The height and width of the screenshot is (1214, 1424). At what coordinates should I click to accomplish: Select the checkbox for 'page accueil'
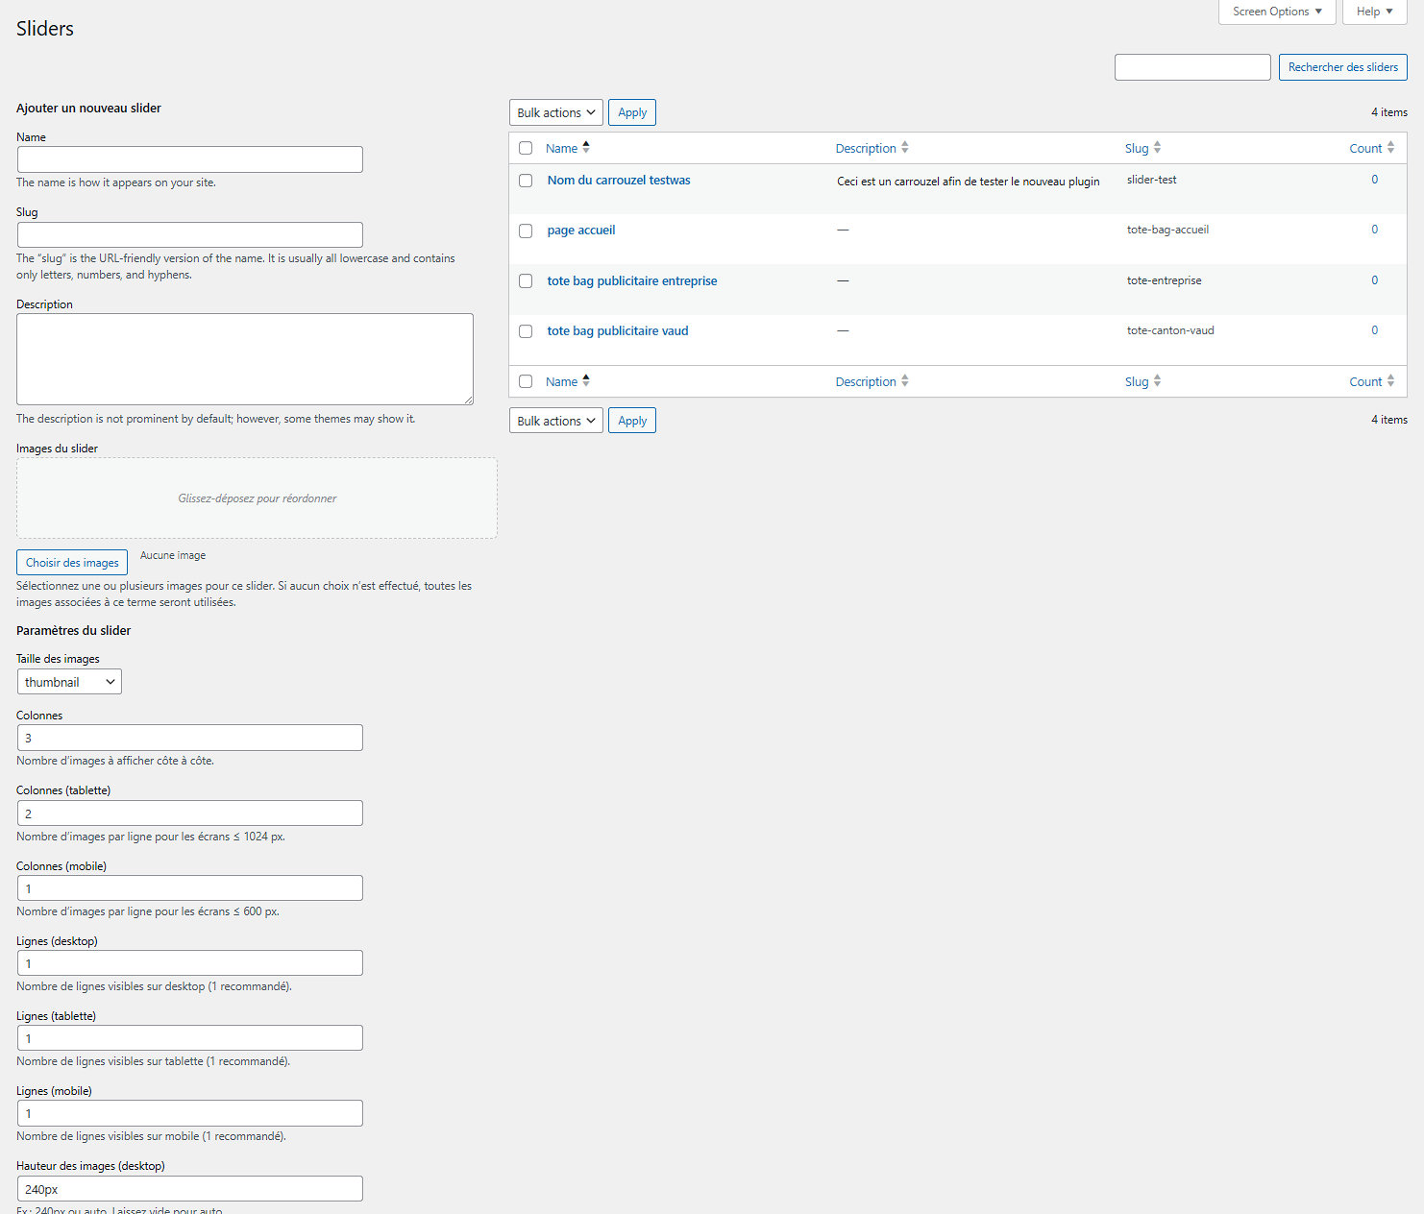(x=526, y=231)
